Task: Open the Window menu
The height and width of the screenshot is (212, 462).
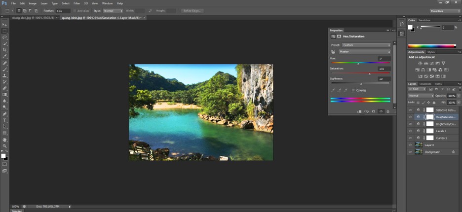Action: pos(107,3)
